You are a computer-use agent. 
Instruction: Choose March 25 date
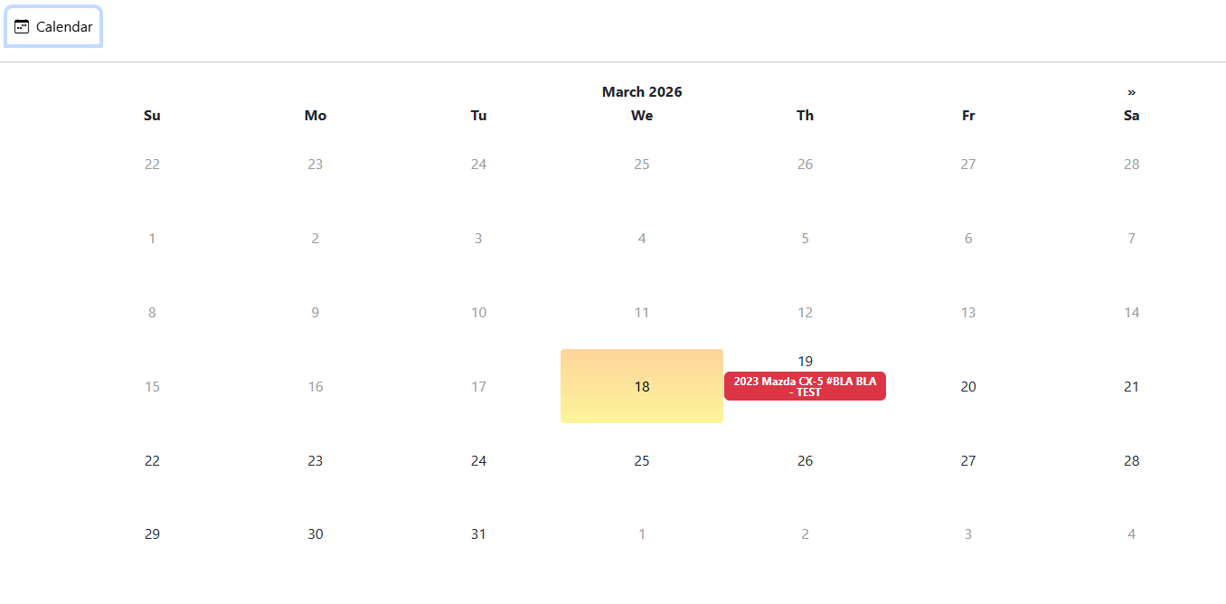(642, 460)
